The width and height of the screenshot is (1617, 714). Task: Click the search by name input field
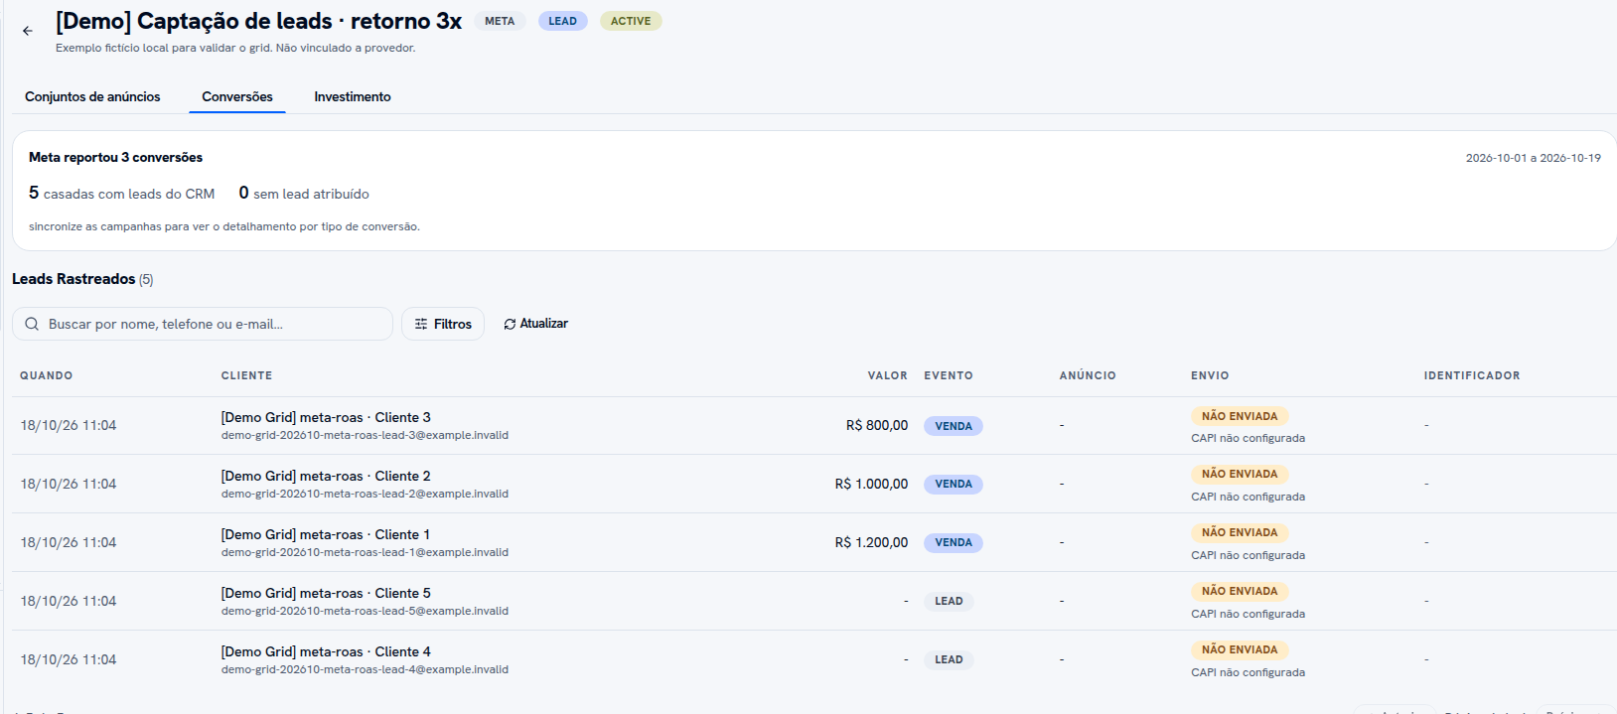click(x=203, y=324)
